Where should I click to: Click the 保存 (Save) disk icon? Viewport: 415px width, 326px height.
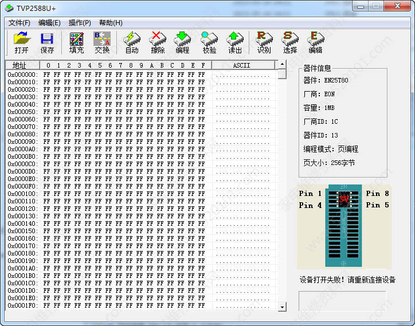click(x=47, y=43)
